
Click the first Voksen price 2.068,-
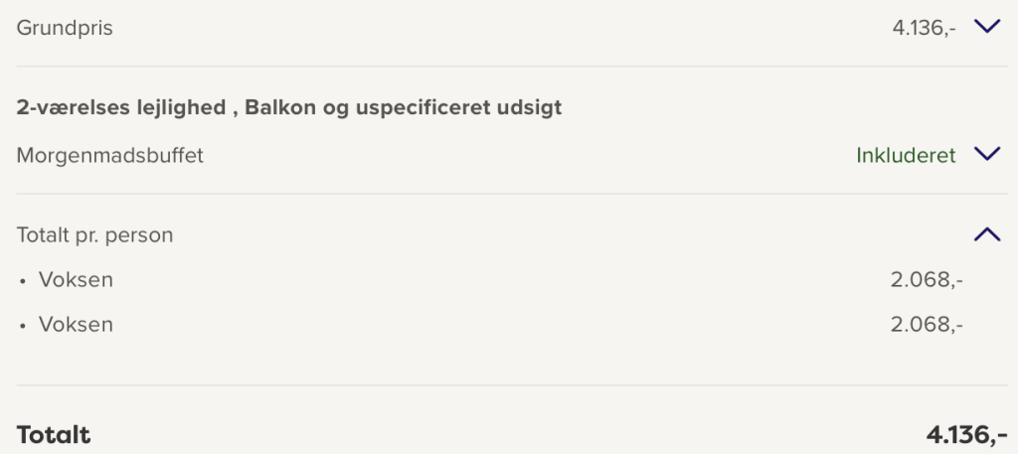927,280
